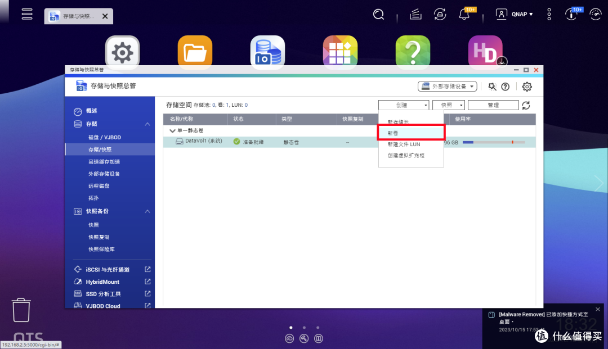Open the notifications bell icon

point(464,15)
